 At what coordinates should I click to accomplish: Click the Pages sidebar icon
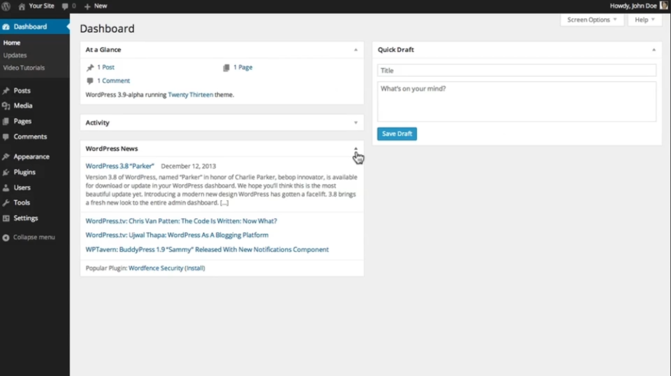click(6, 121)
